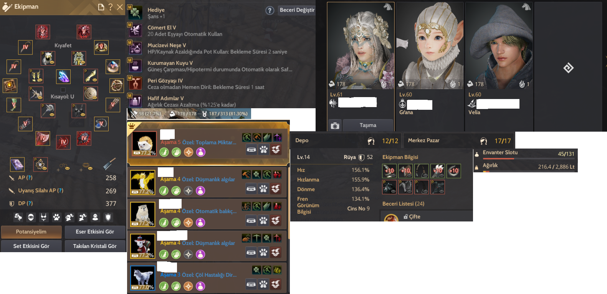This screenshot has height=294, width=607.
Task: Switch to the Depo tab
Action: point(302,140)
